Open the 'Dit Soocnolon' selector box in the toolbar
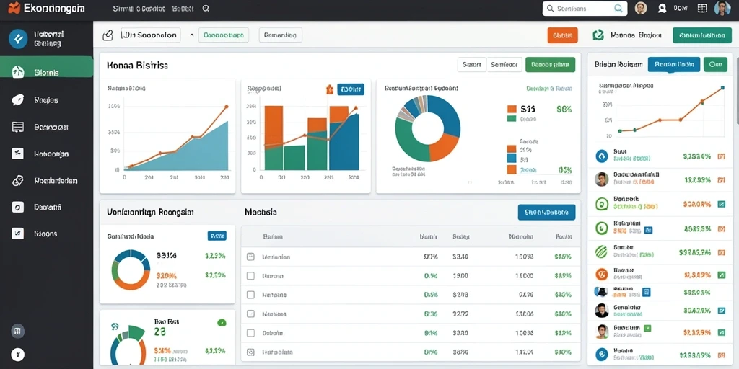 151,35
